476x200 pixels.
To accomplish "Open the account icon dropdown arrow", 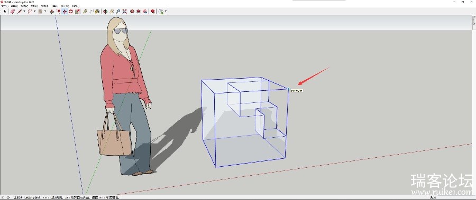I will 166,11.
